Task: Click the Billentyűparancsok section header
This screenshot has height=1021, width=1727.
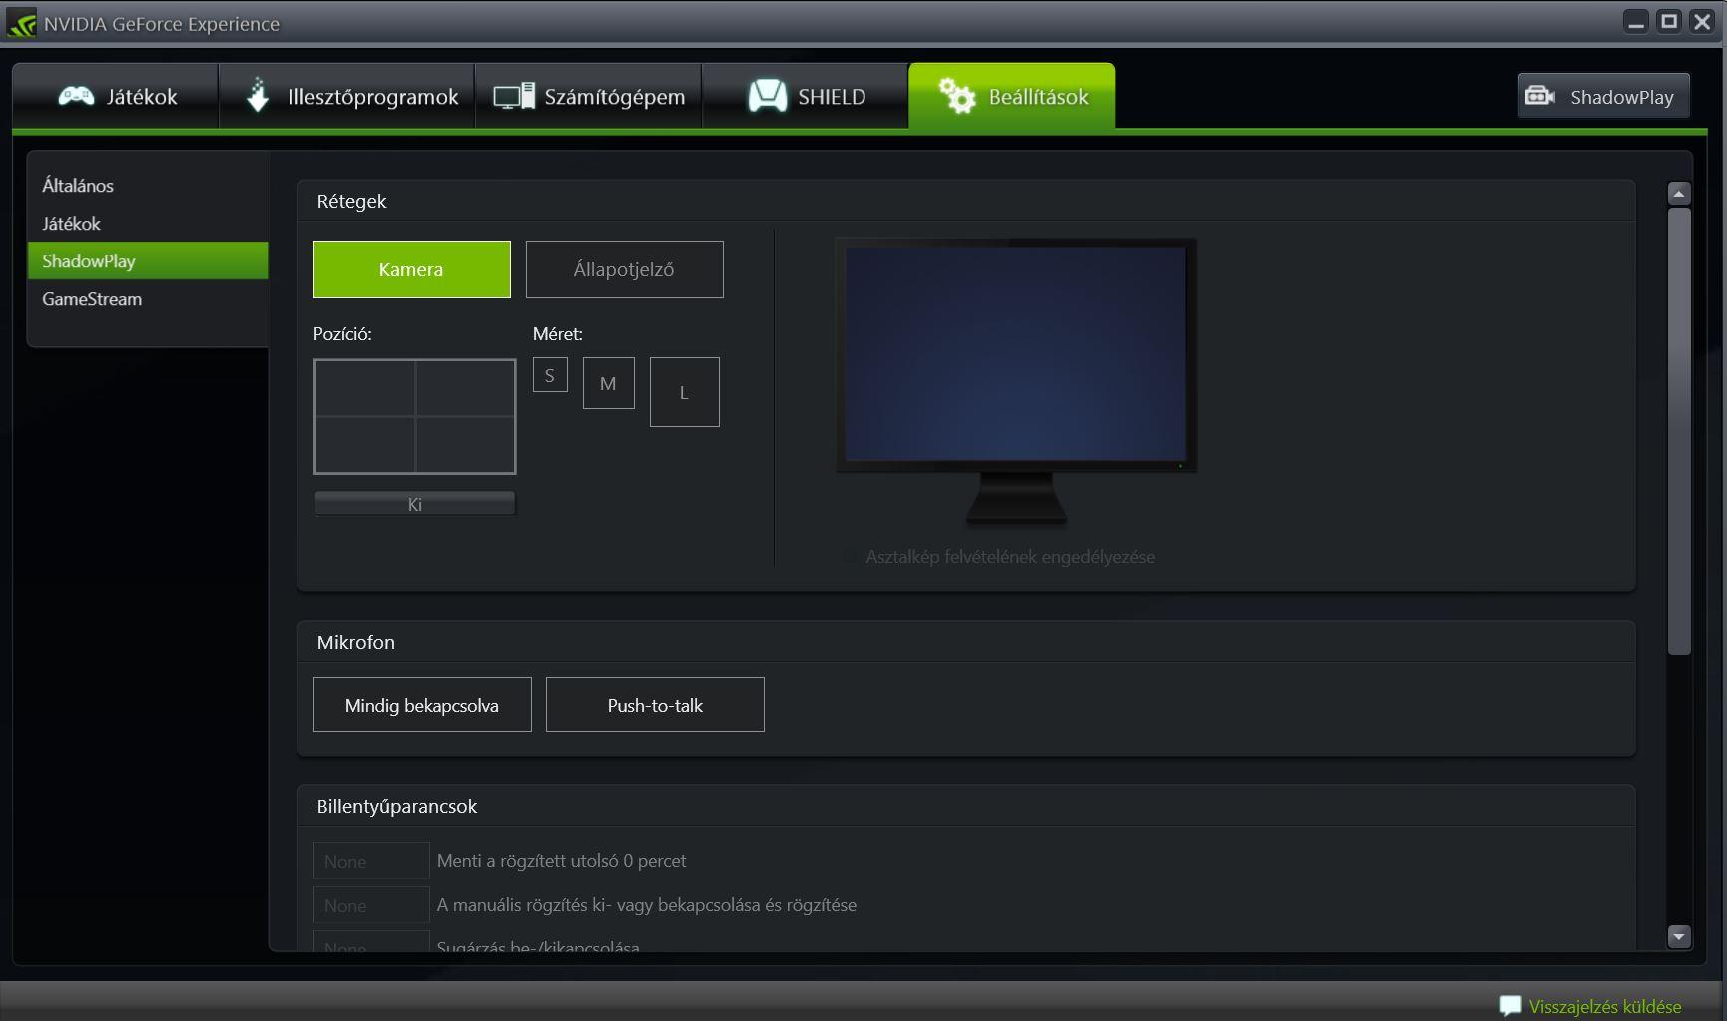Action: click(397, 806)
